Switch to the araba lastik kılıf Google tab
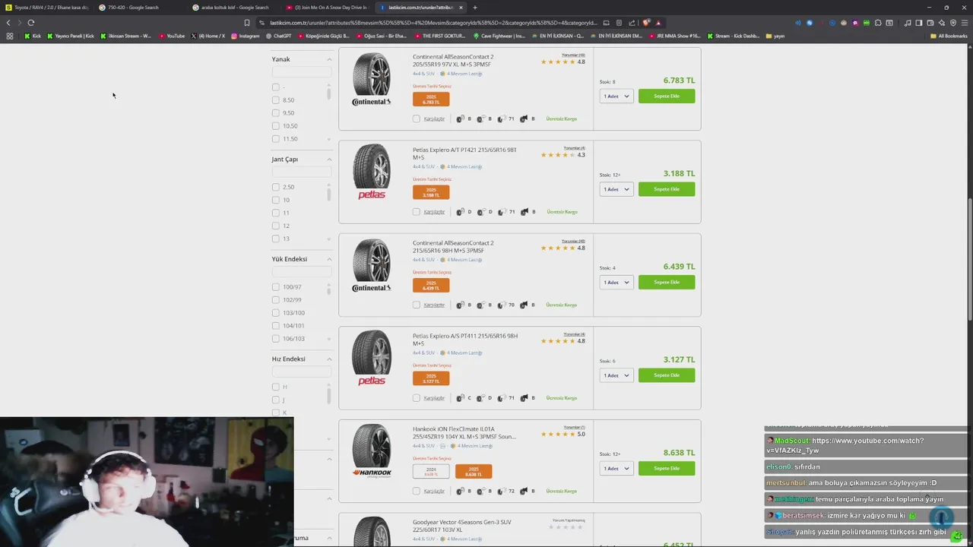Image resolution: width=973 pixels, height=547 pixels. point(234,8)
